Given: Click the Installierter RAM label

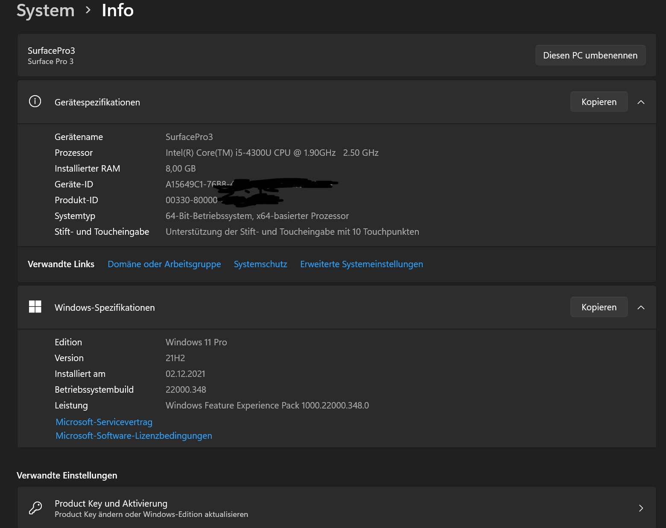Looking at the screenshot, I should point(88,169).
